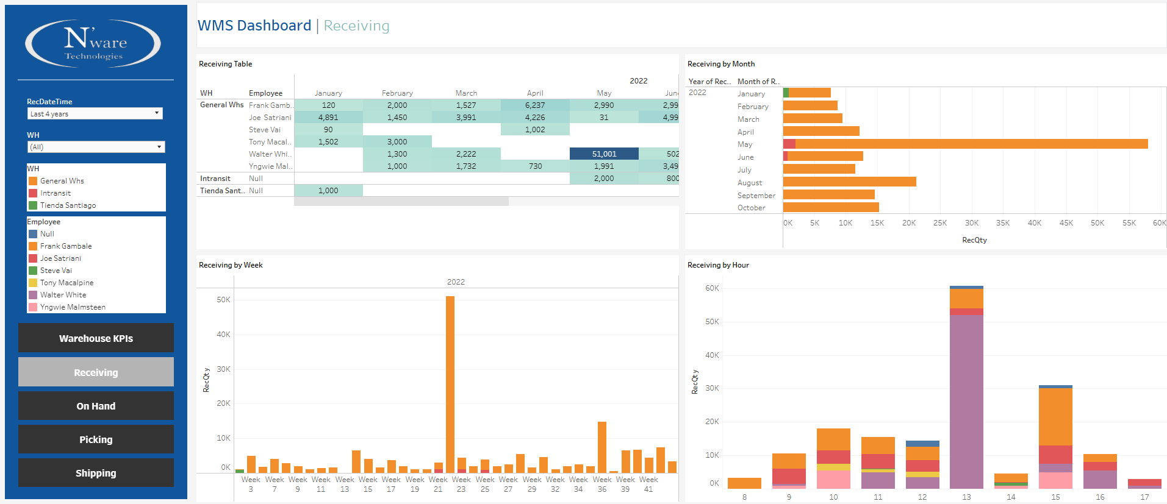Viewport: 1167px width, 504px height.
Task: Click the Tienda Santiago green legend swatch
Action: coord(34,205)
